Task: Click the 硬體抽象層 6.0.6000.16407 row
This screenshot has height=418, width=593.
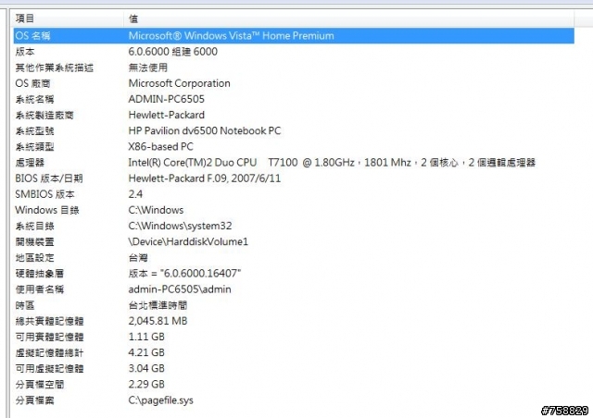Action: 294,274
